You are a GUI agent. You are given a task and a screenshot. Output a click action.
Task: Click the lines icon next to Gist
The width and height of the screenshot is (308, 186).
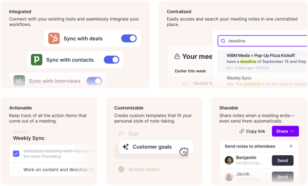[x=121, y=134]
